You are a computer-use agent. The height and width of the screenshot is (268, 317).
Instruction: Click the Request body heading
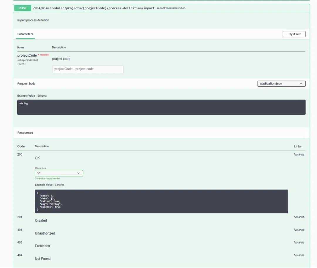(26, 83)
